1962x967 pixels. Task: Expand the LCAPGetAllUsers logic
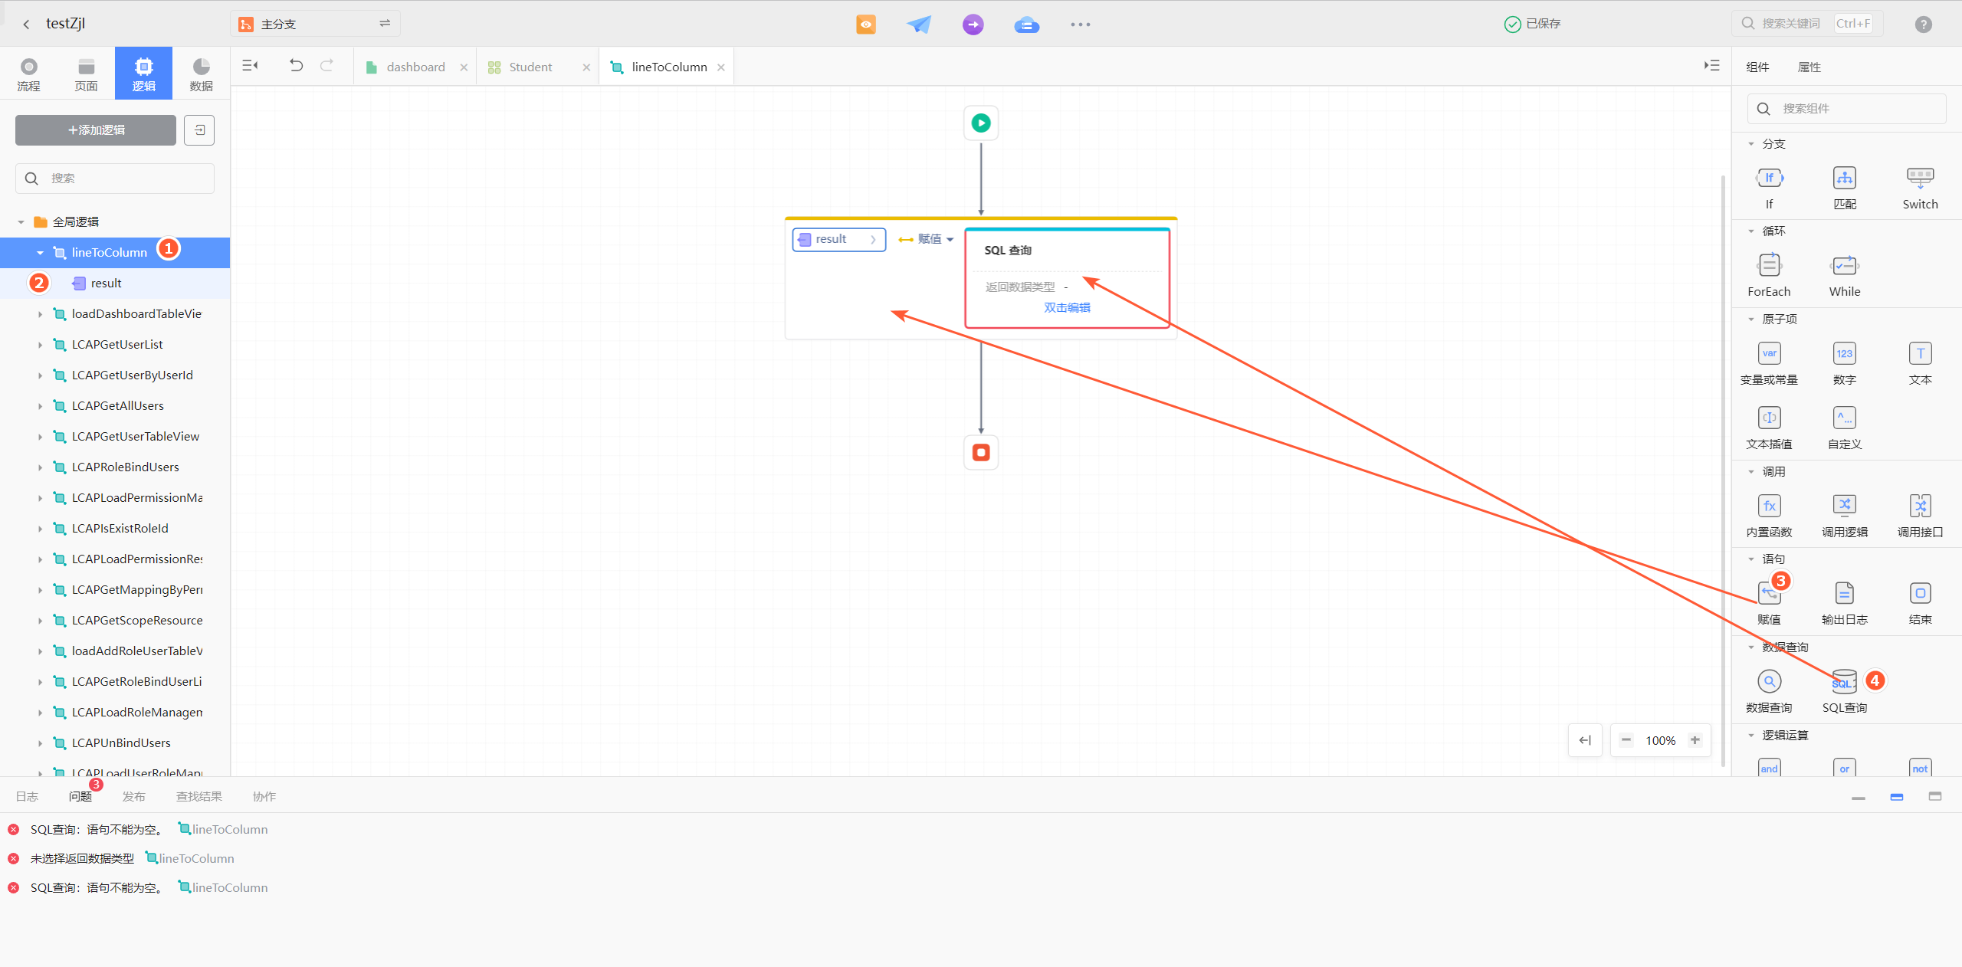pos(40,406)
